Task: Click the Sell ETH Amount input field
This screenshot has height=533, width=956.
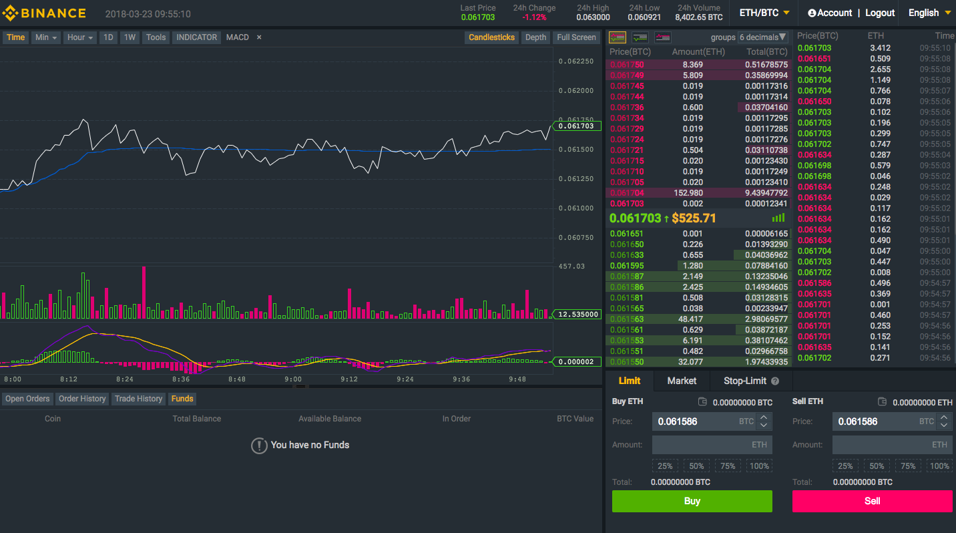Action: click(892, 445)
